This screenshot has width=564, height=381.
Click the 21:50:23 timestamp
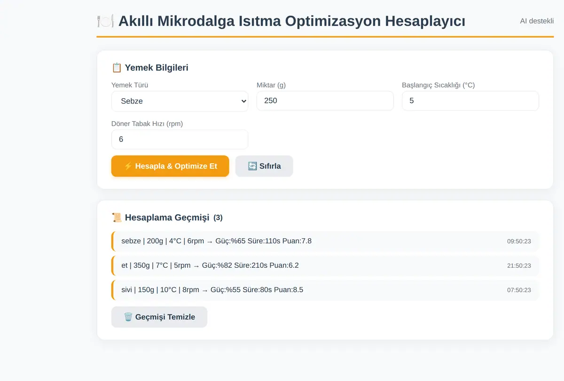click(519, 266)
